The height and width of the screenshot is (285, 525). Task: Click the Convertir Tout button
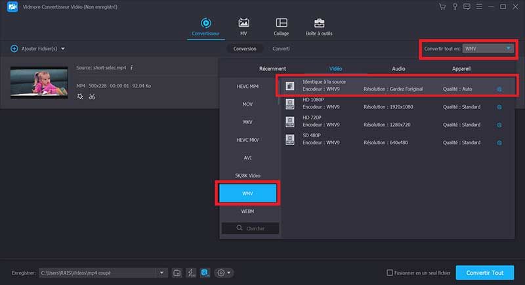point(484,273)
